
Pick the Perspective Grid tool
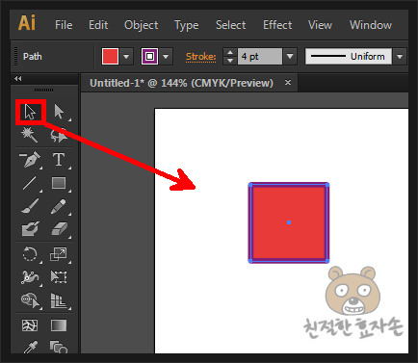tap(59, 300)
